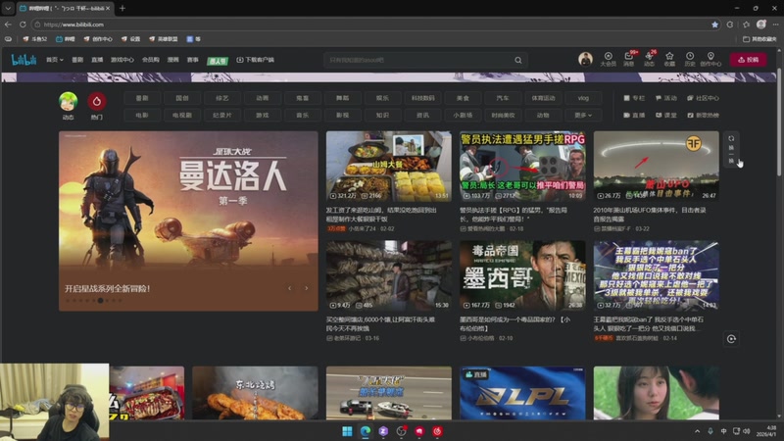Open the Edge browser taskbar icon

coord(366,431)
